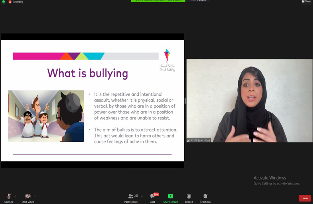The height and width of the screenshot is (204, 313).
Task: Click the bullying cartoon image on slide
Action: 46,116
